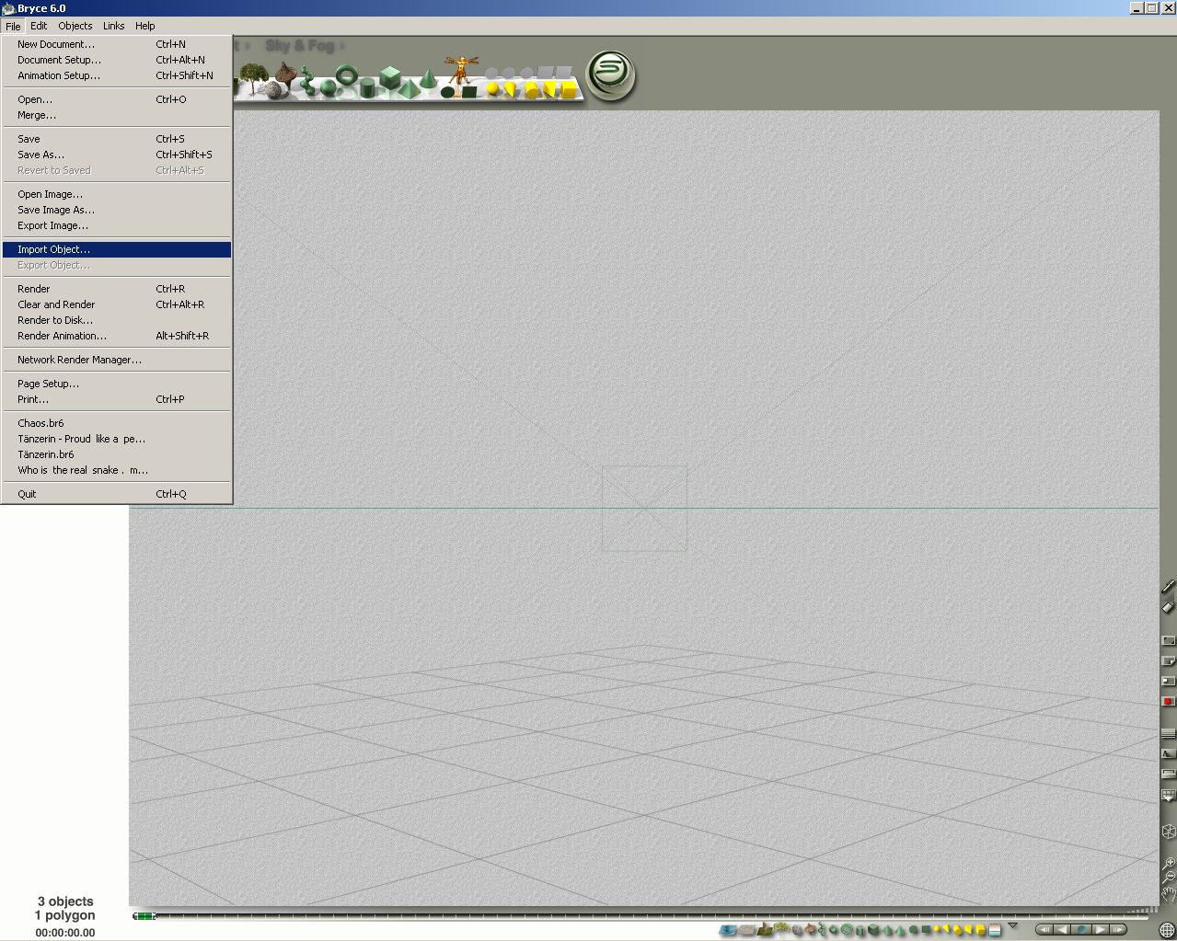
Task: Create a green cube primitive
Action: [389, 77]
